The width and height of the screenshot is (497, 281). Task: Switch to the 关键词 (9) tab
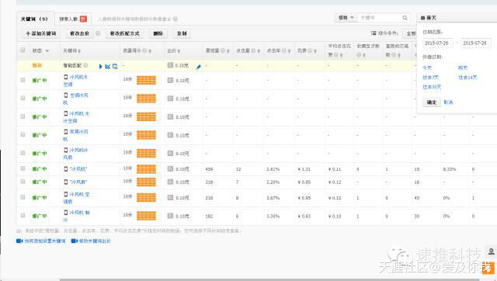[34, 19]
